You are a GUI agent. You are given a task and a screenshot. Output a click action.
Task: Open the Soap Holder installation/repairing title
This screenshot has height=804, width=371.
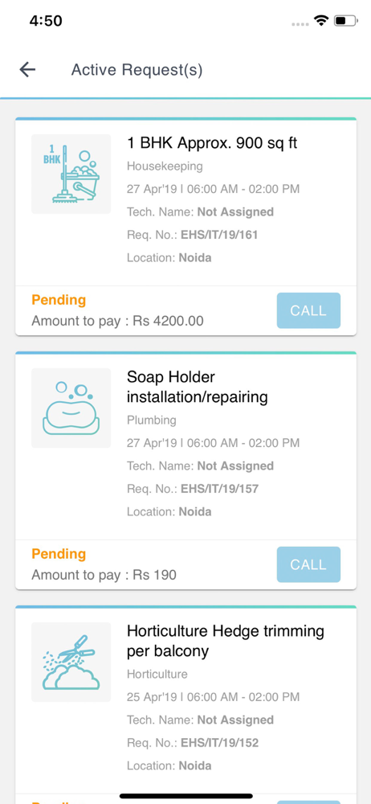tap(198, 388)
